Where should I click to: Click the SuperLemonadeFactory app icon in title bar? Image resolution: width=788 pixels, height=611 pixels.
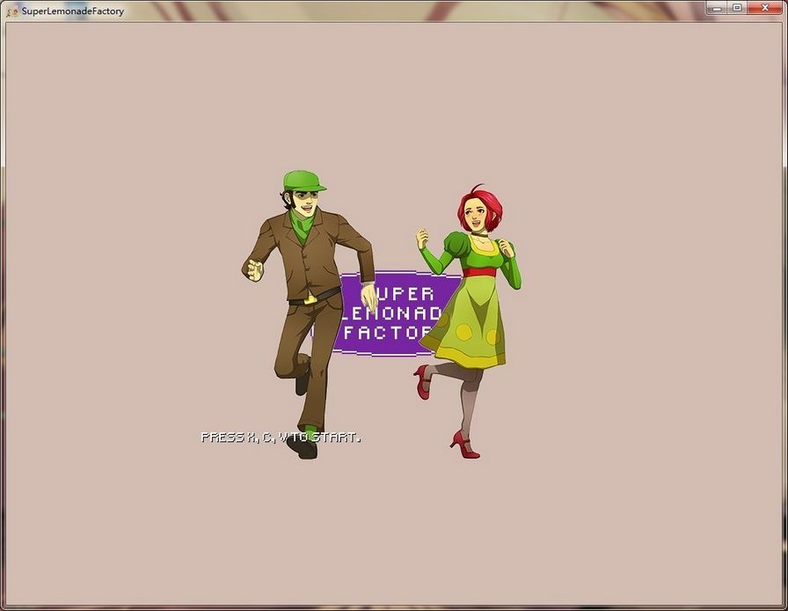tap(12, 11)
